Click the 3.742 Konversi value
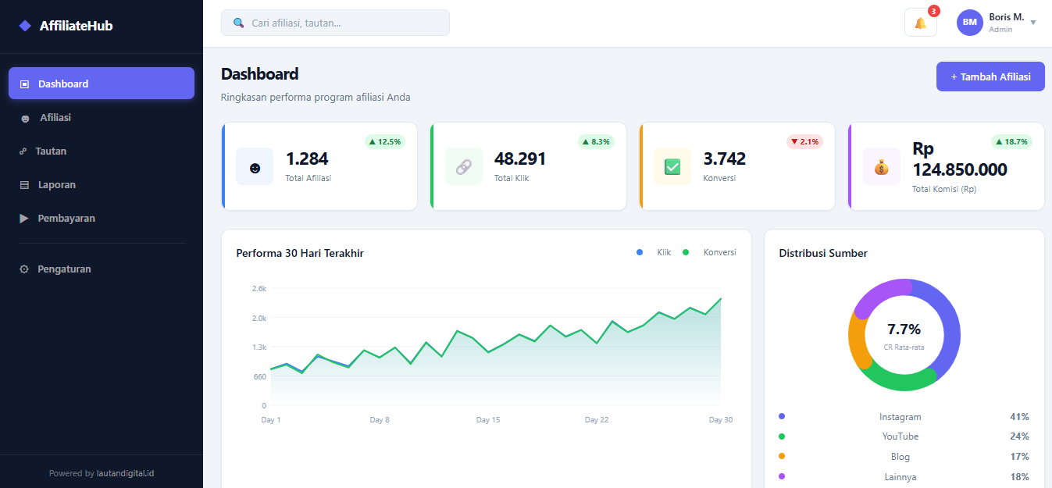This screenshot has width=1052, height=488. point(725,159)
